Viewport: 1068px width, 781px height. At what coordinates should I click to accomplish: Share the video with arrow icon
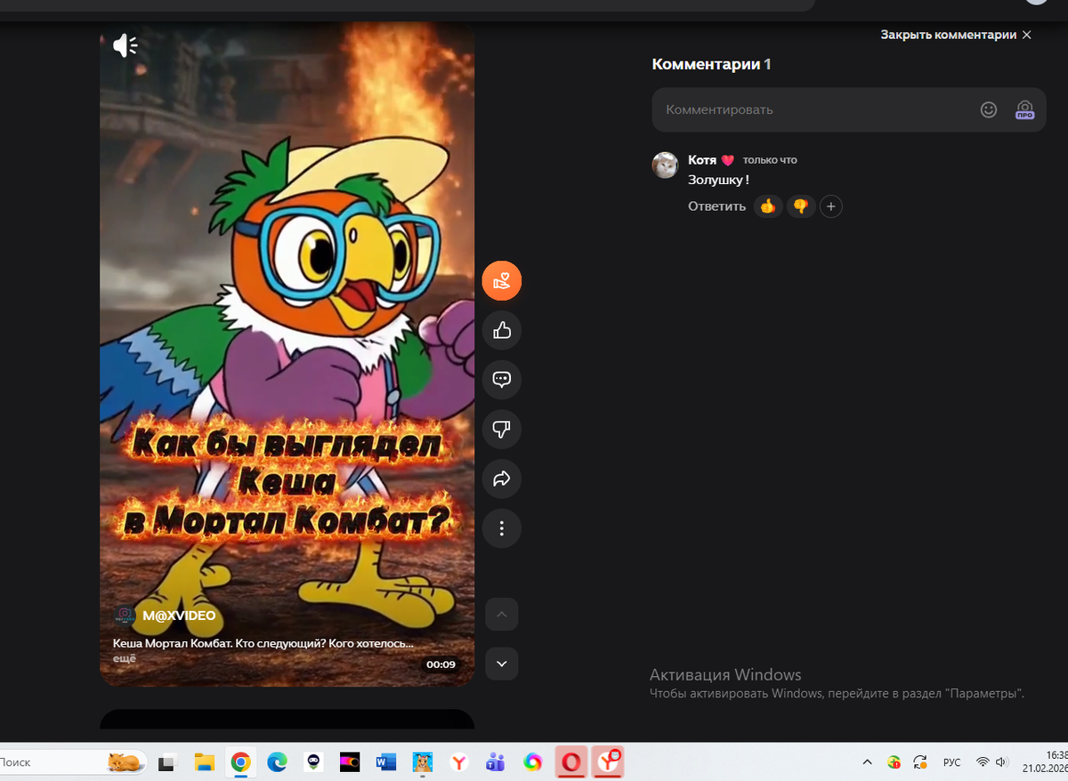[x=502, y=479]
